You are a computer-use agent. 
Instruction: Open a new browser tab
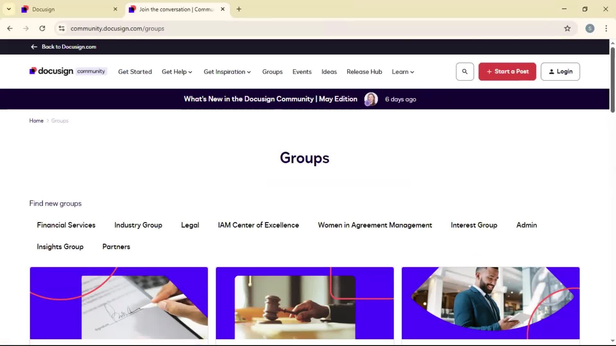[239, 9]
